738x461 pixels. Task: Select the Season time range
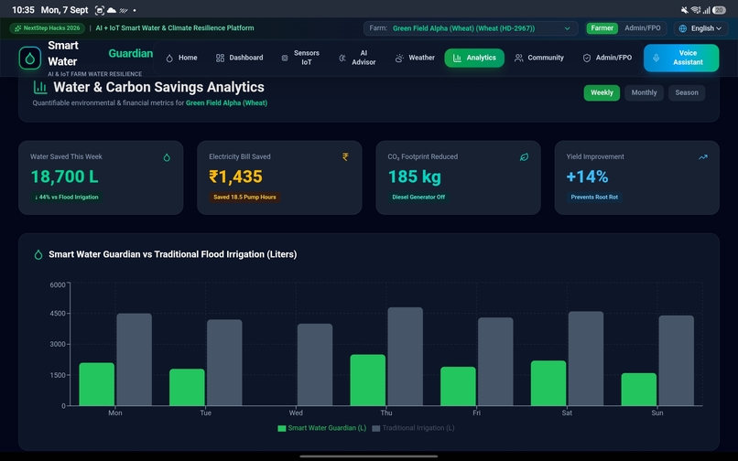[x=687, y=92]
